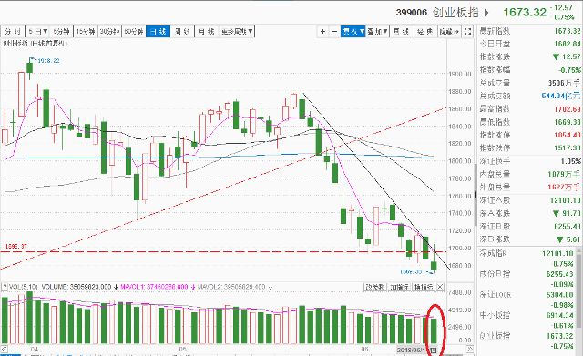Click the 换指标 button
Viewport: 583px width, 356px height.
(x=424, y=287)
